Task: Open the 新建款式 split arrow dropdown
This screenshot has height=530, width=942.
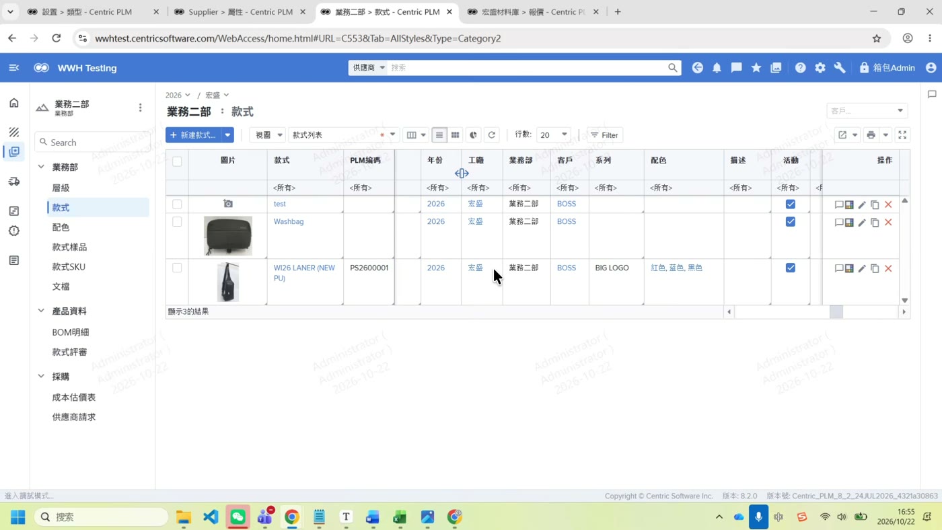Action: tap(227, 135)
